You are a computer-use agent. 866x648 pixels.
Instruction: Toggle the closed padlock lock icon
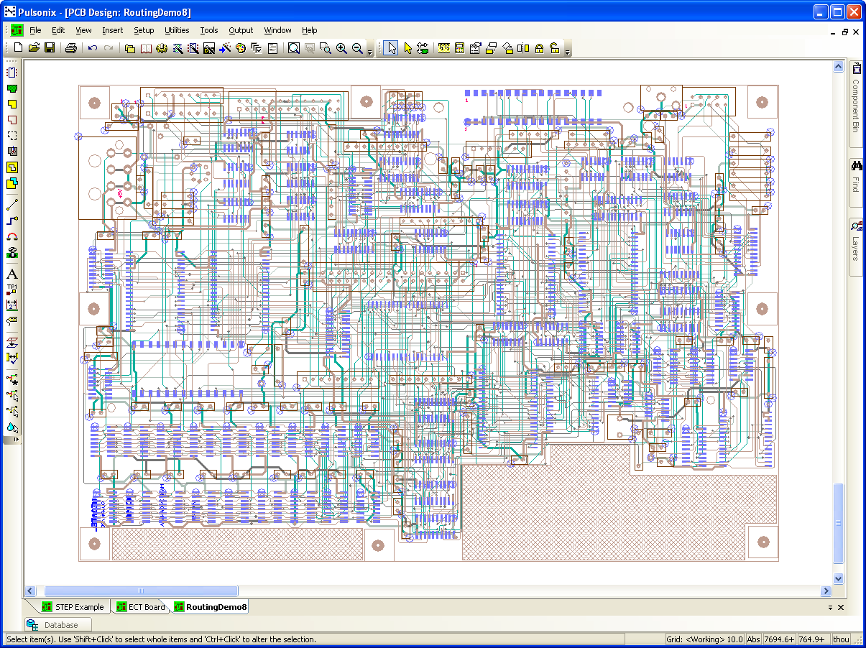coord(539,48)
